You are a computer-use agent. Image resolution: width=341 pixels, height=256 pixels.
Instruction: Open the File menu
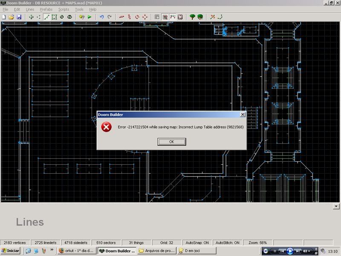tap(6, 9)
